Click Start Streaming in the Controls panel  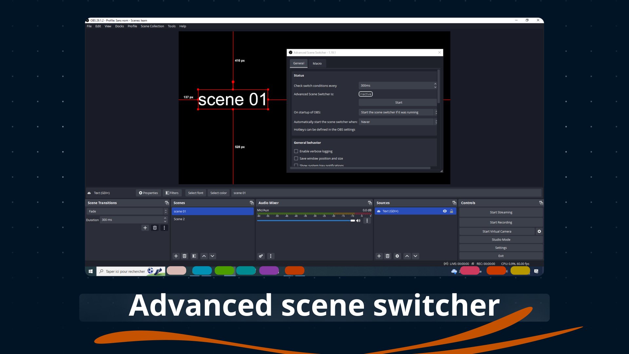click(501, 212)
